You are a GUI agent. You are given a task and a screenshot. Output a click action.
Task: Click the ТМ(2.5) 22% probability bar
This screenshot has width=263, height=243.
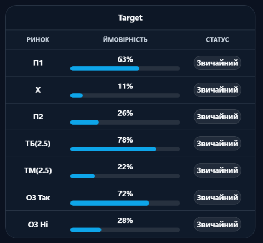coord(125,176)
